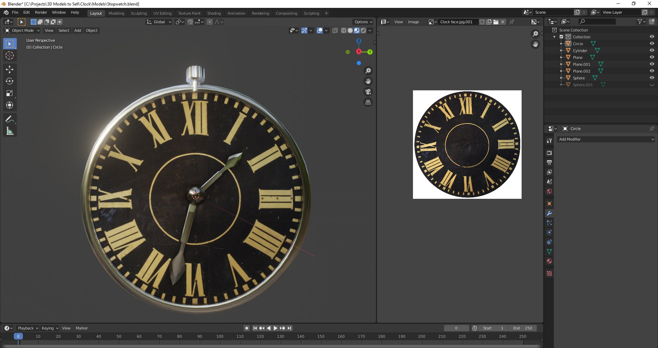The image size is (658, 348).
Task: Select the Measure tool
Action: [10, 131]
